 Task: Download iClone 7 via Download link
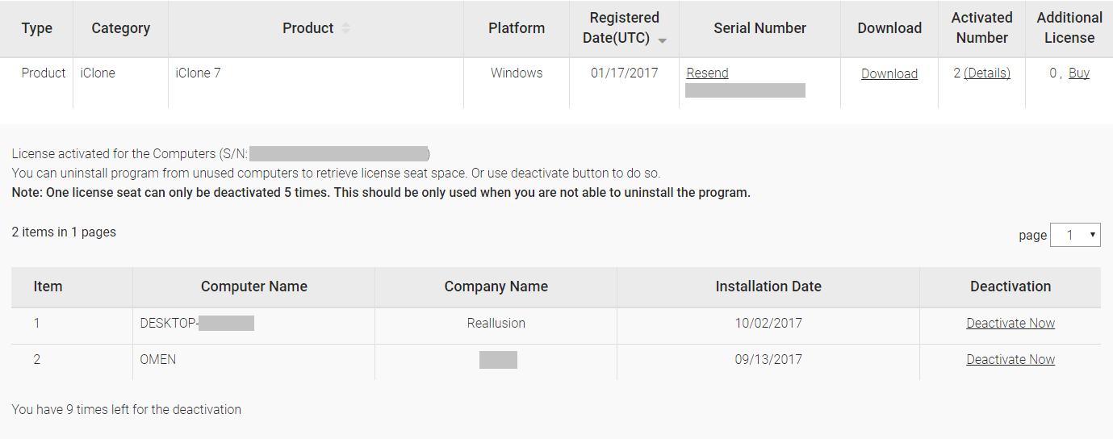[x=889, y=73]
